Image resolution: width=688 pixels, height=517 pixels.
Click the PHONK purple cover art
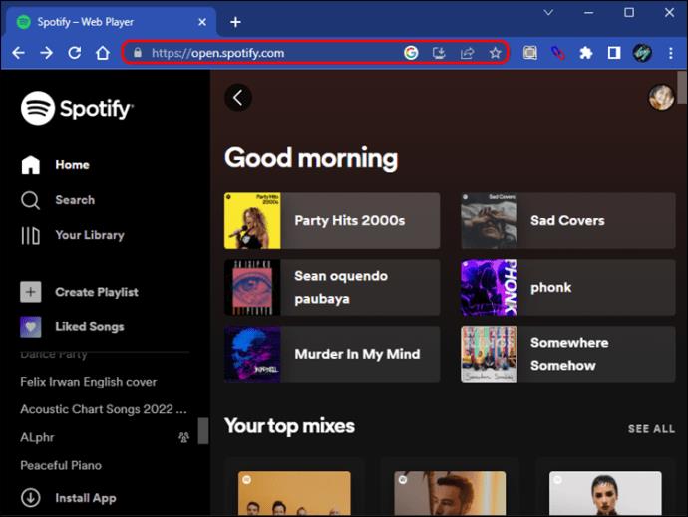489,287
